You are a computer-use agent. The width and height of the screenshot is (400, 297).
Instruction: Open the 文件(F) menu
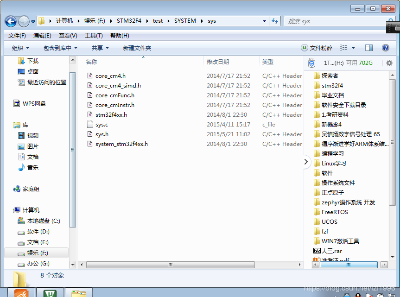click(17, 36)
